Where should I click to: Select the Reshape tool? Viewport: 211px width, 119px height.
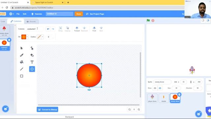(x=32, y=48)
